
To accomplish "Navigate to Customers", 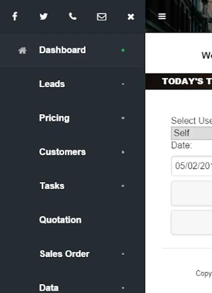I will tap(62, 152).
